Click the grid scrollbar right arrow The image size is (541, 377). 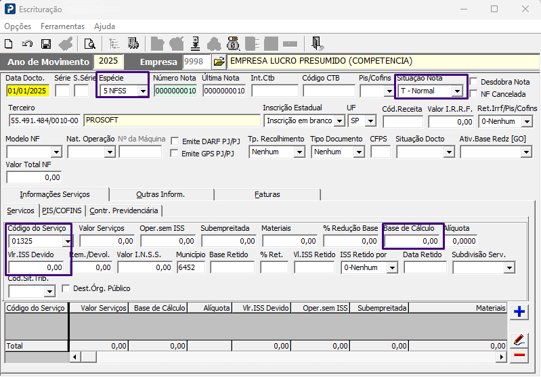click(x=501, y=357)
